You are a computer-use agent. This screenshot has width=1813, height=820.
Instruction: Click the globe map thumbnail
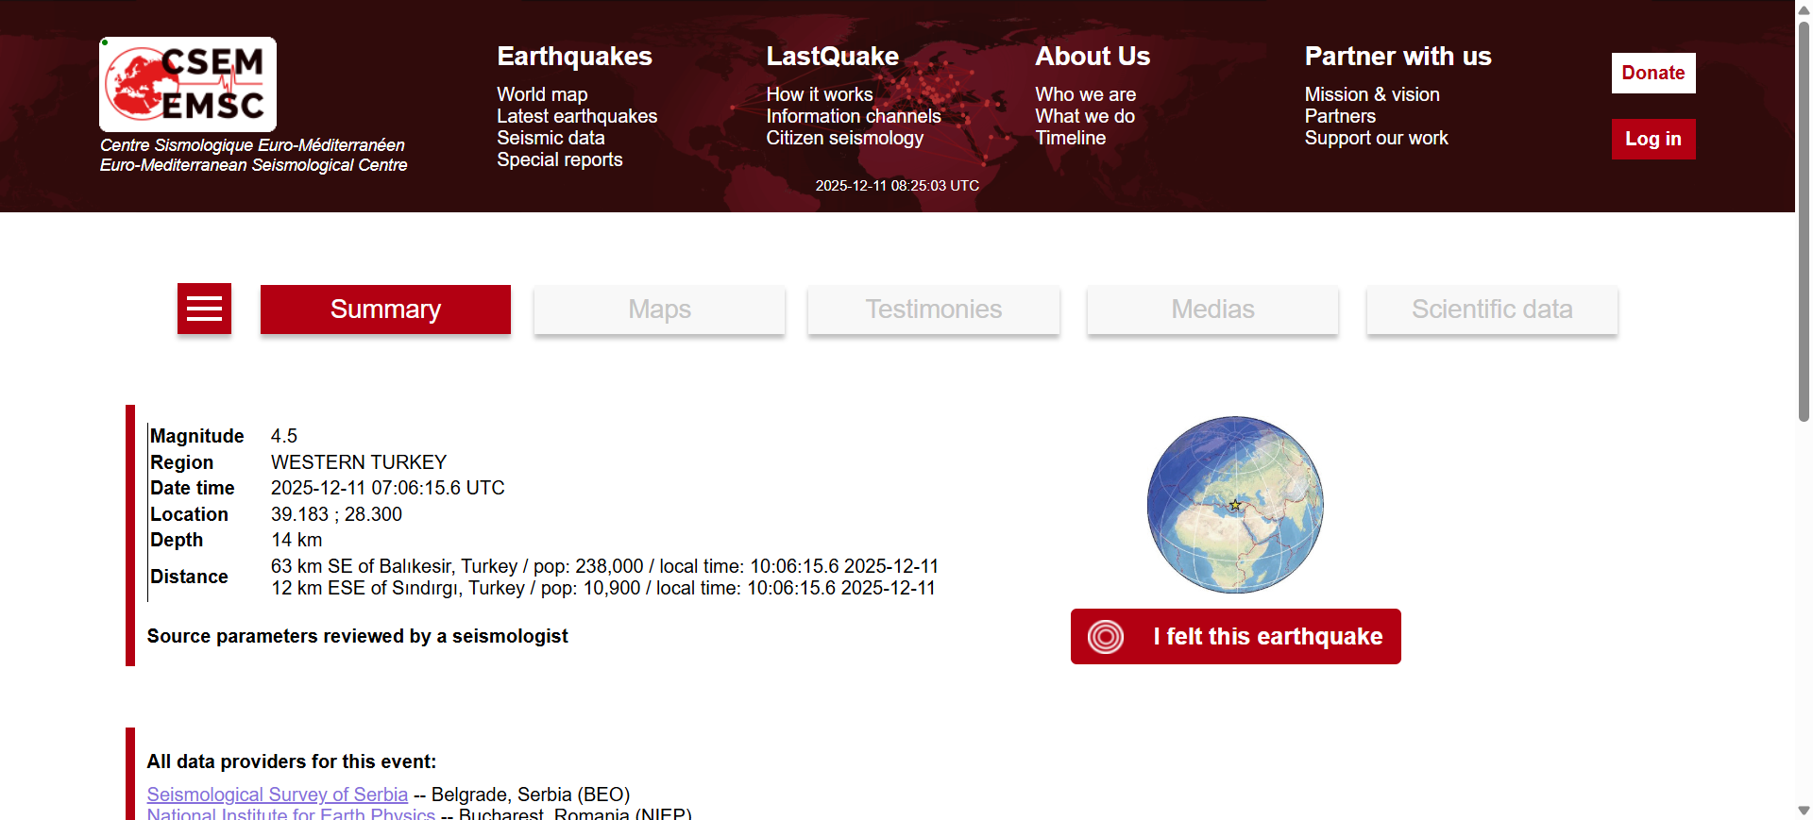[1235, 505]
